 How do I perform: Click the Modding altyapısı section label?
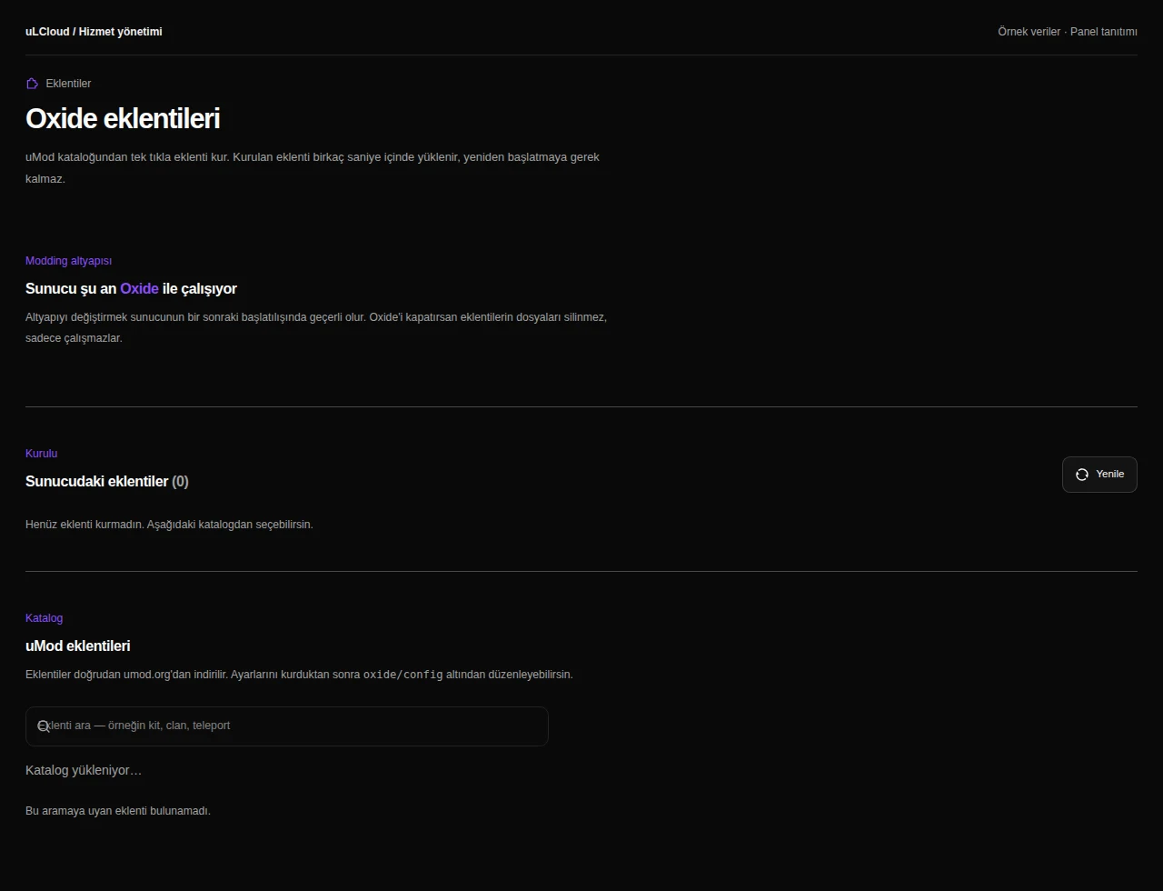[68, 261]
